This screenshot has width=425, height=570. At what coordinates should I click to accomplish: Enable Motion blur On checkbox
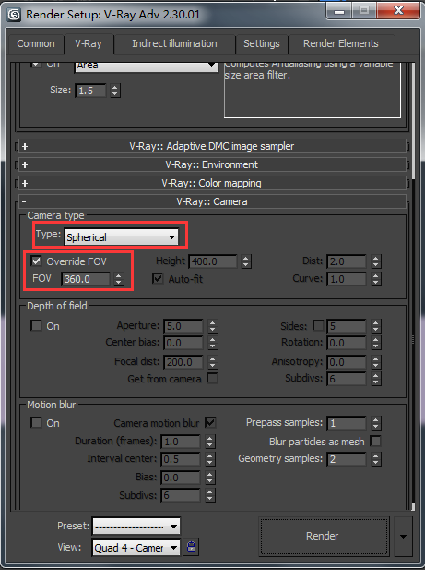click(36, 423)
